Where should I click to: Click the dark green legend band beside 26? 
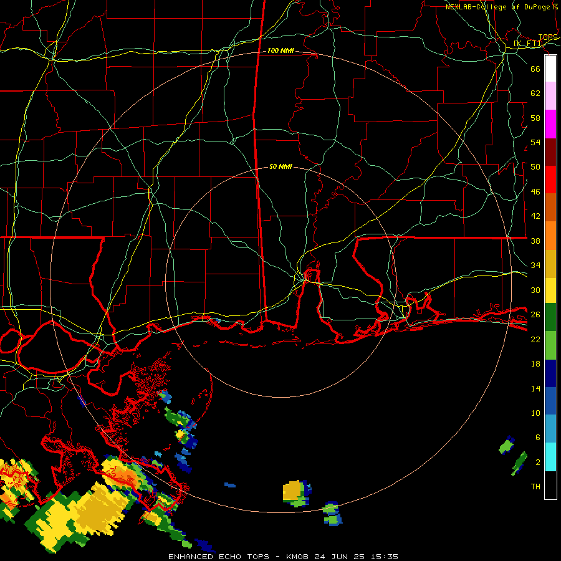click(x=550, y=317)
